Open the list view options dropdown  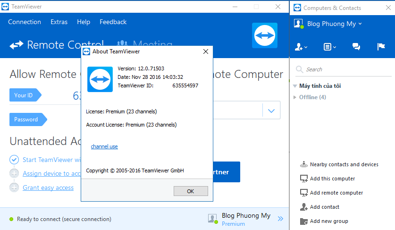[330, 47]
